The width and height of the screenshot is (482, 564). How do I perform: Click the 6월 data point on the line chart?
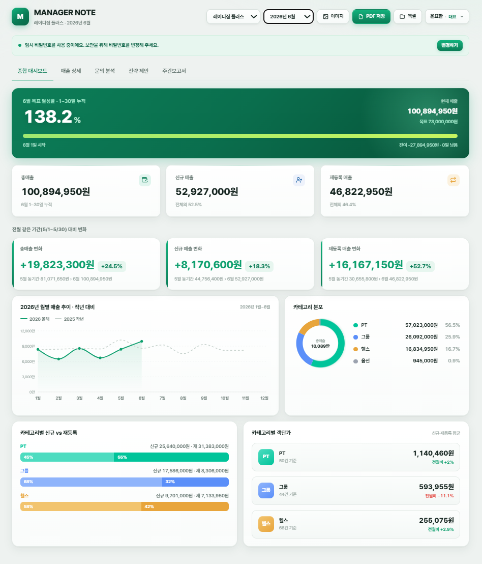click(142, 342)
